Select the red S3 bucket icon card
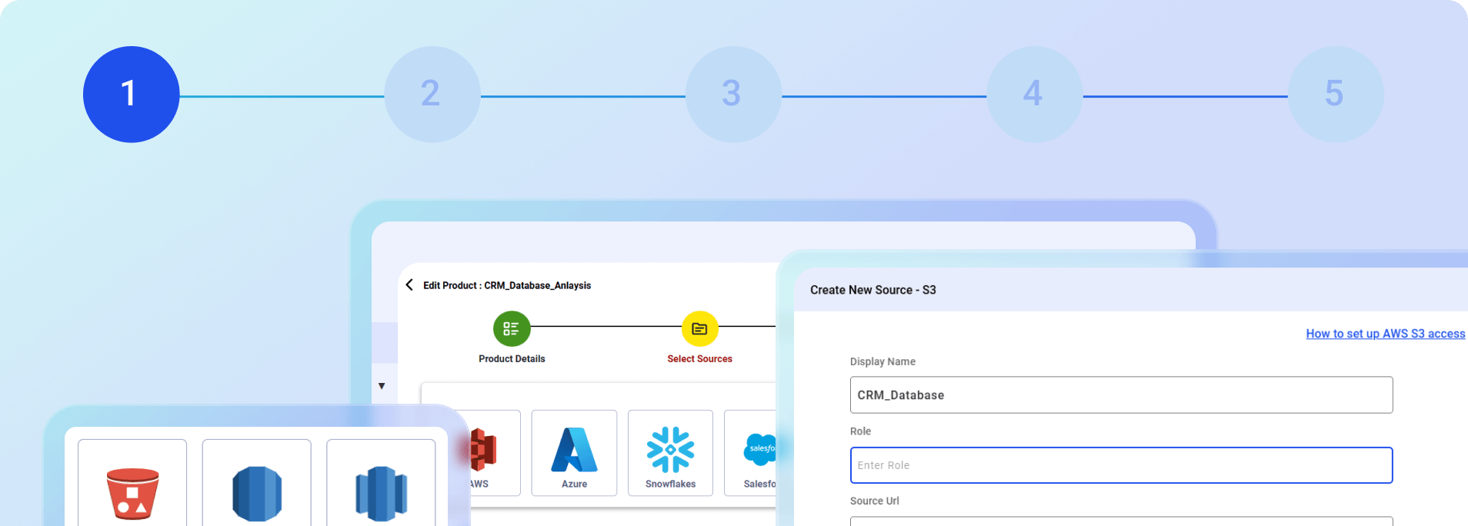This screenshot has width=1468, height=526. tap(132, 483)
